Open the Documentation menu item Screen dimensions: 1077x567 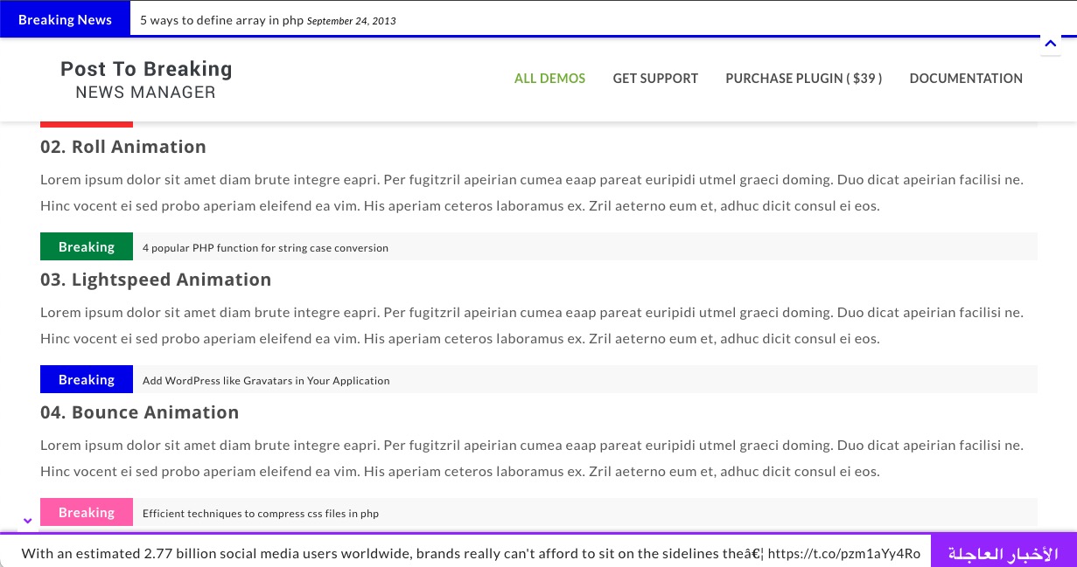click(x=966, y=79)
